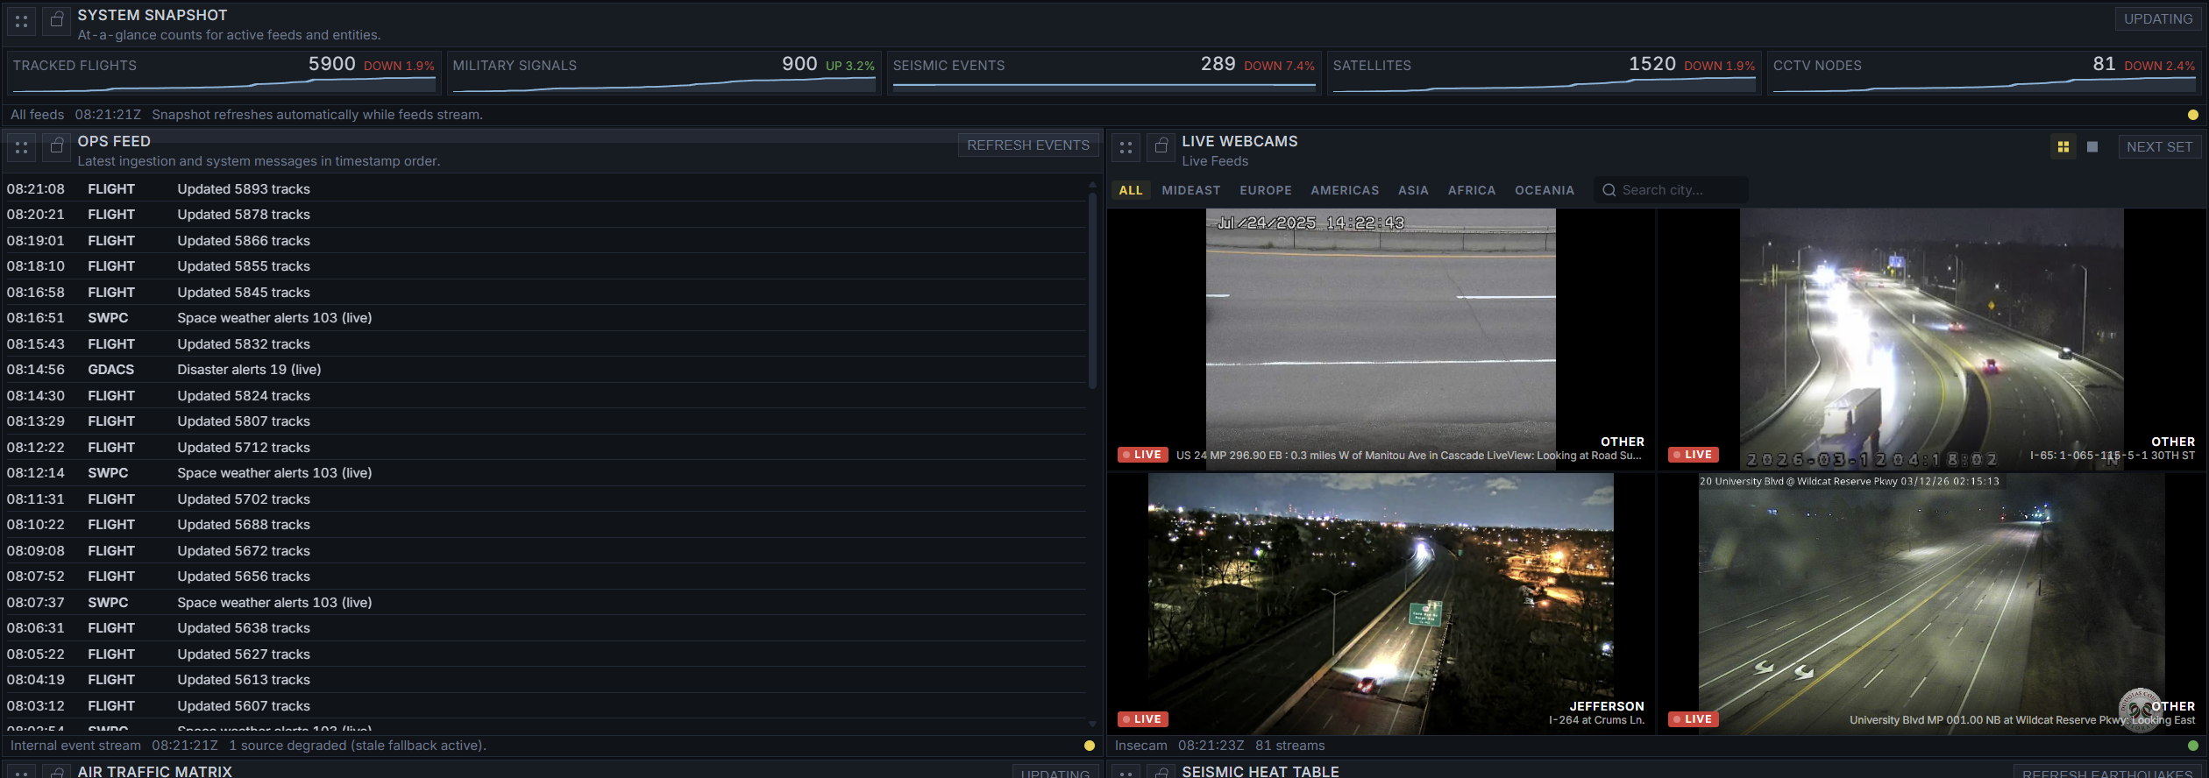This screenshot has height=778, width=2209.
Task: Select 'Updated 5607 tracks' feed row
Action: pos(545,706)
